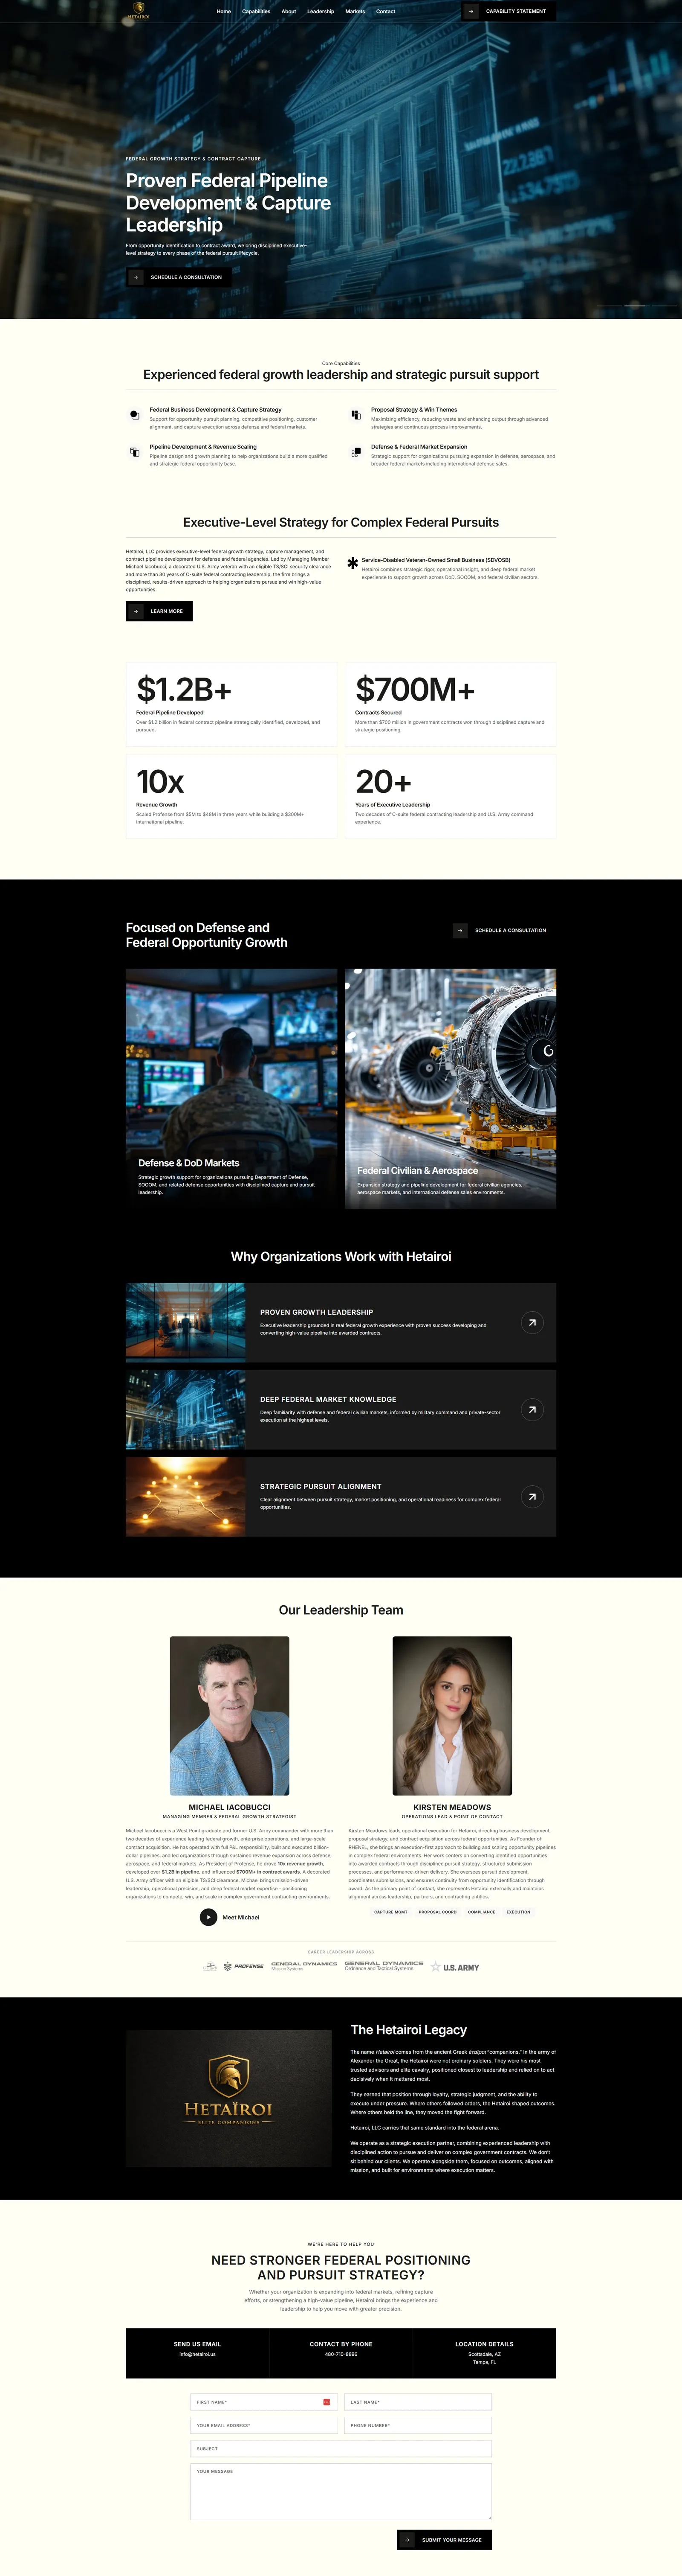Select Contact in the top navigation
This screenshot has width=682, height=2576.
pyautogui.click(x=385, y=11)
